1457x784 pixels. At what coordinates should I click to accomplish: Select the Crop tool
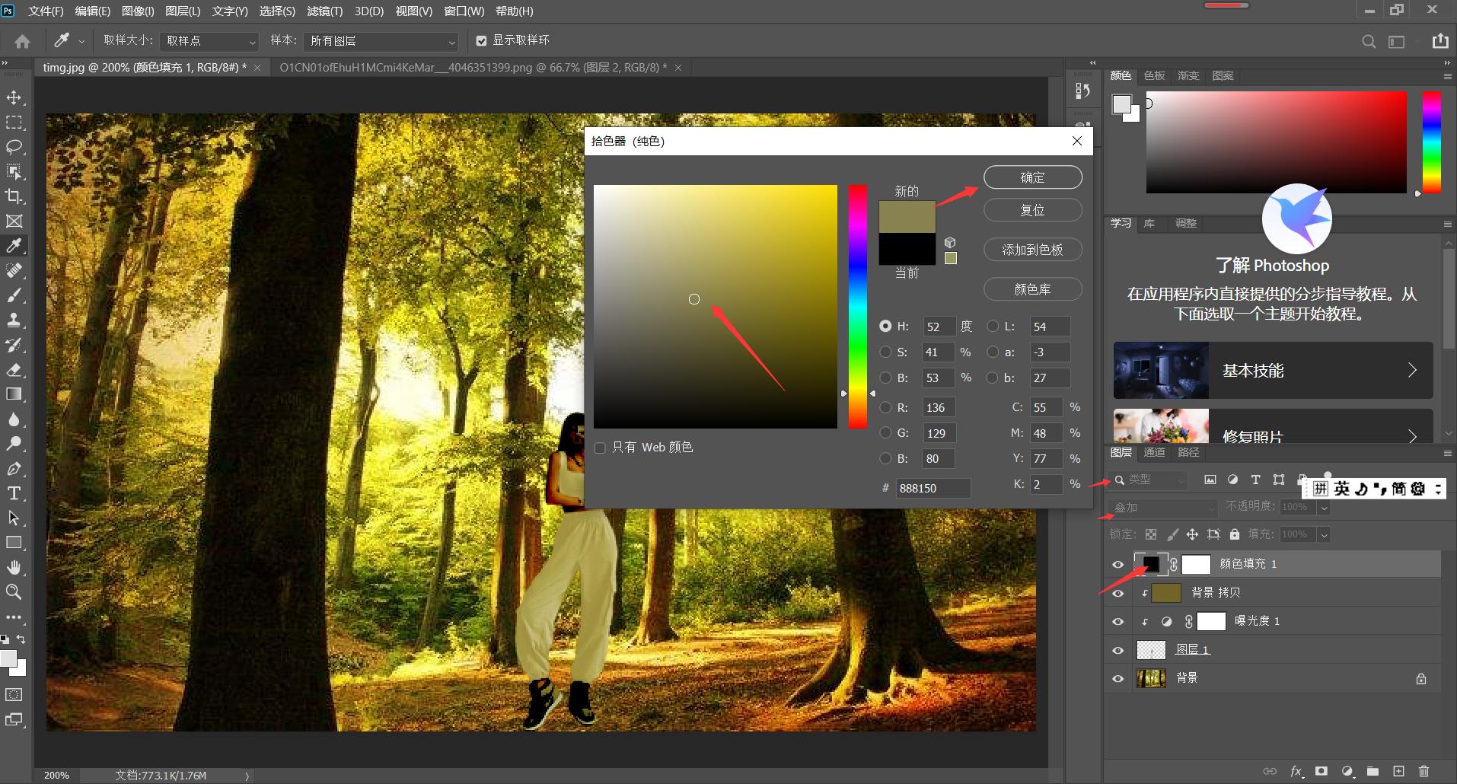point(14,196)
